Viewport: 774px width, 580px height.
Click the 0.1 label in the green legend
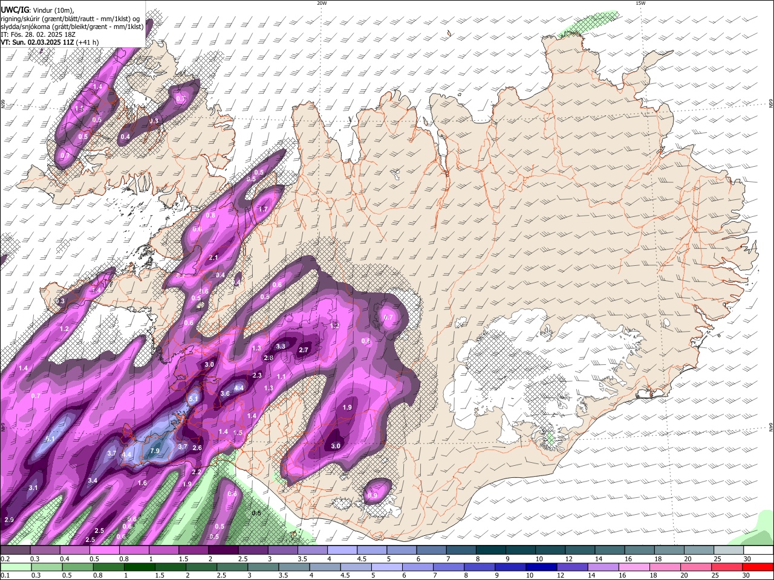5,575
